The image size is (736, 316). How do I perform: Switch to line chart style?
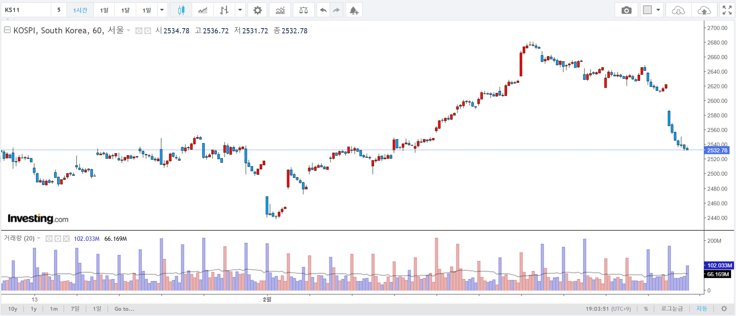click(203, 10)
